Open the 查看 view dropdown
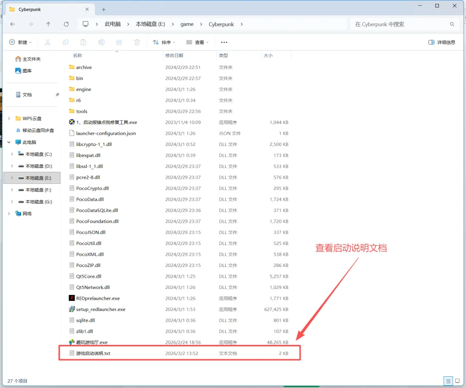Viewport: 466px width, 388px height. click(x=197, y=43)
